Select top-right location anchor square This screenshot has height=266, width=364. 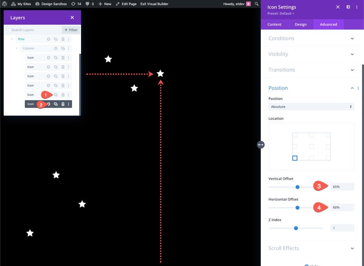click(328, 135)
